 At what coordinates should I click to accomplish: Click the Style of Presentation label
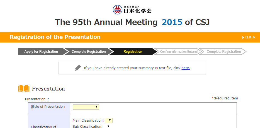[x=48, y=107]
